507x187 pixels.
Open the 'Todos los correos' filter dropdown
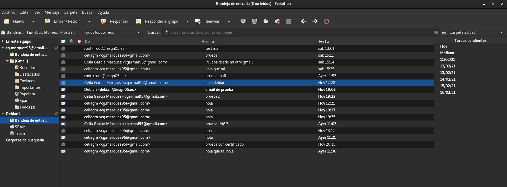point(110,32)
